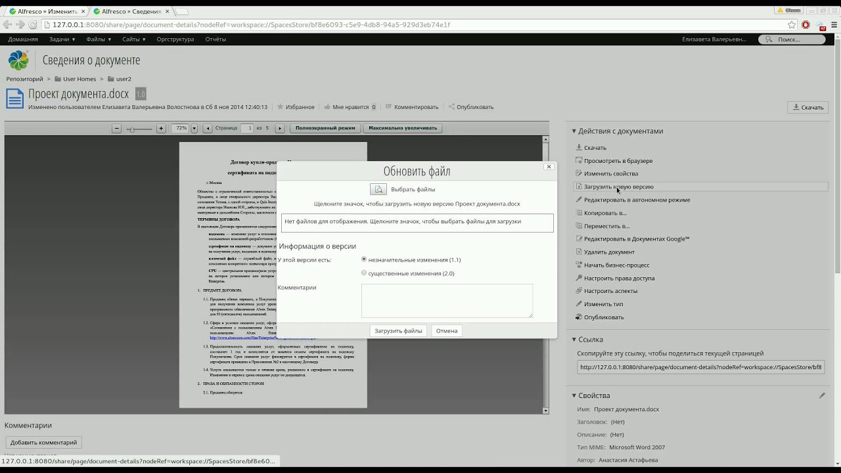Click the zoom out minus button

click(x=116, y=129)
